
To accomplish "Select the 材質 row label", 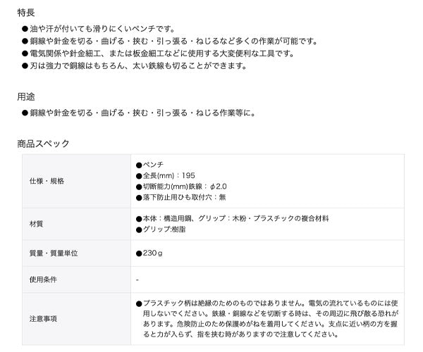I will [37, 223].
